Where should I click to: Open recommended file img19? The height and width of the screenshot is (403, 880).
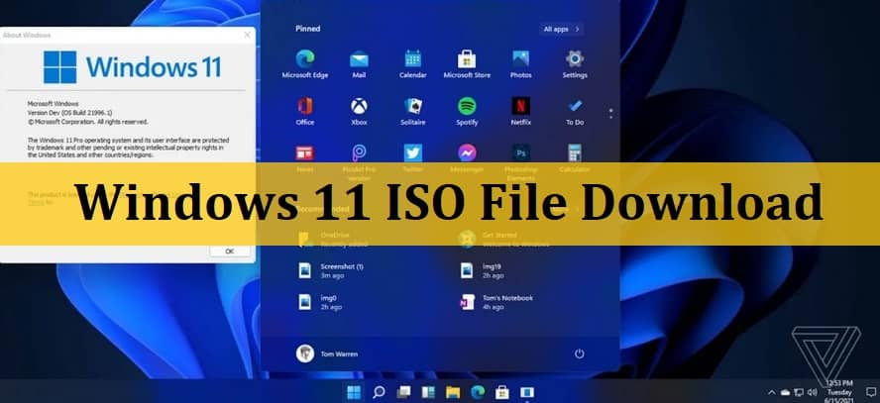coord(482,270)
